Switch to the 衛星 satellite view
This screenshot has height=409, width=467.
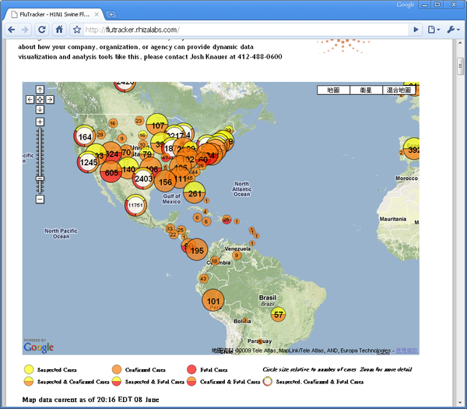(366, 90)
